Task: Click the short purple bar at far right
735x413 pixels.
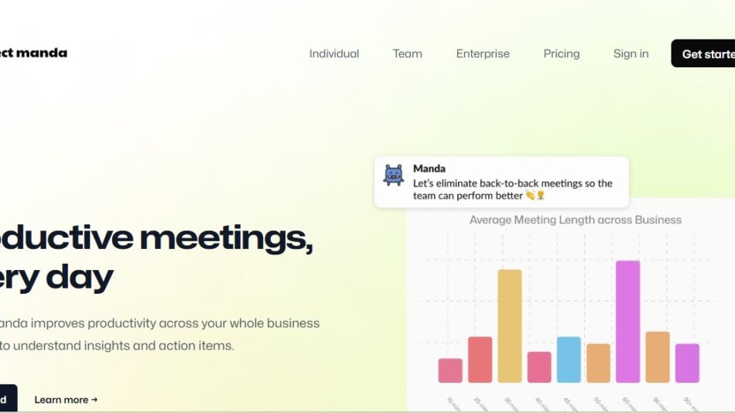Action: pos(687,363)
